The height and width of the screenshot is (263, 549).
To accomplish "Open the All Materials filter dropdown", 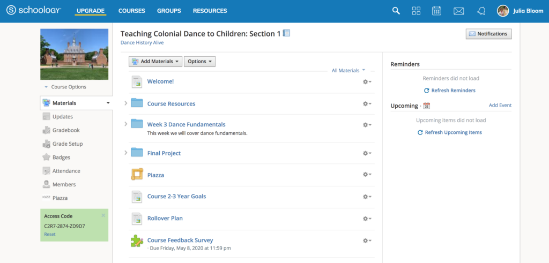I will [x=348, y=70].
